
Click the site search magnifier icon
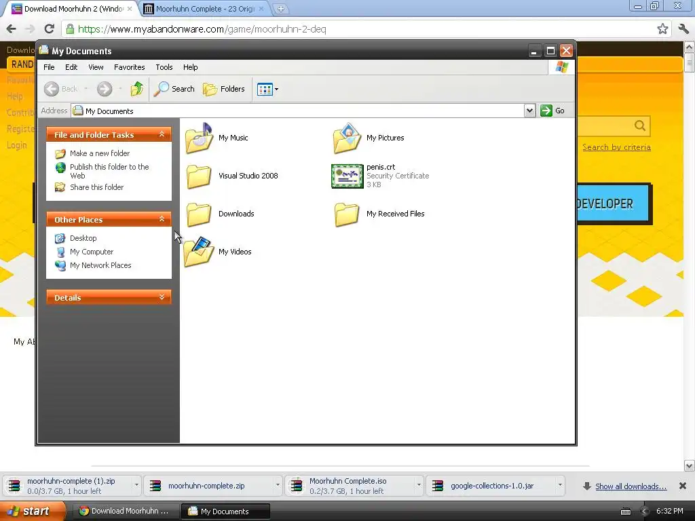point(639,126)
